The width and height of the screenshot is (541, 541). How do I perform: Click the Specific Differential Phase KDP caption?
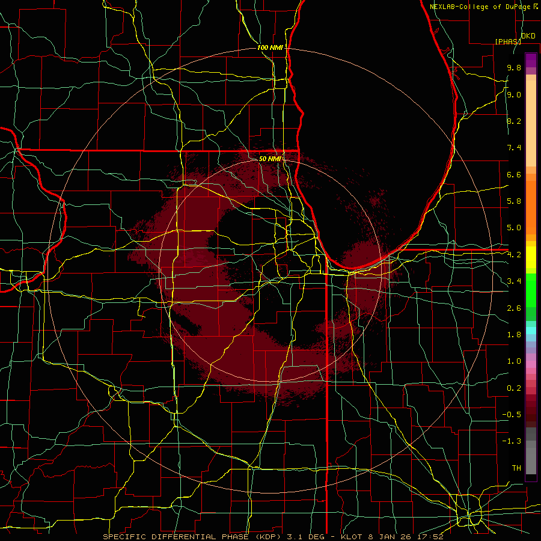[x=273, y=537]
